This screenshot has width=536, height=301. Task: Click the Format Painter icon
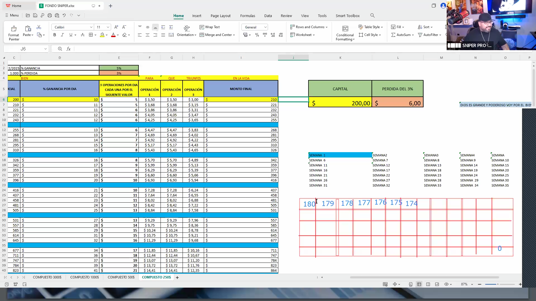(x=14, y=29)
